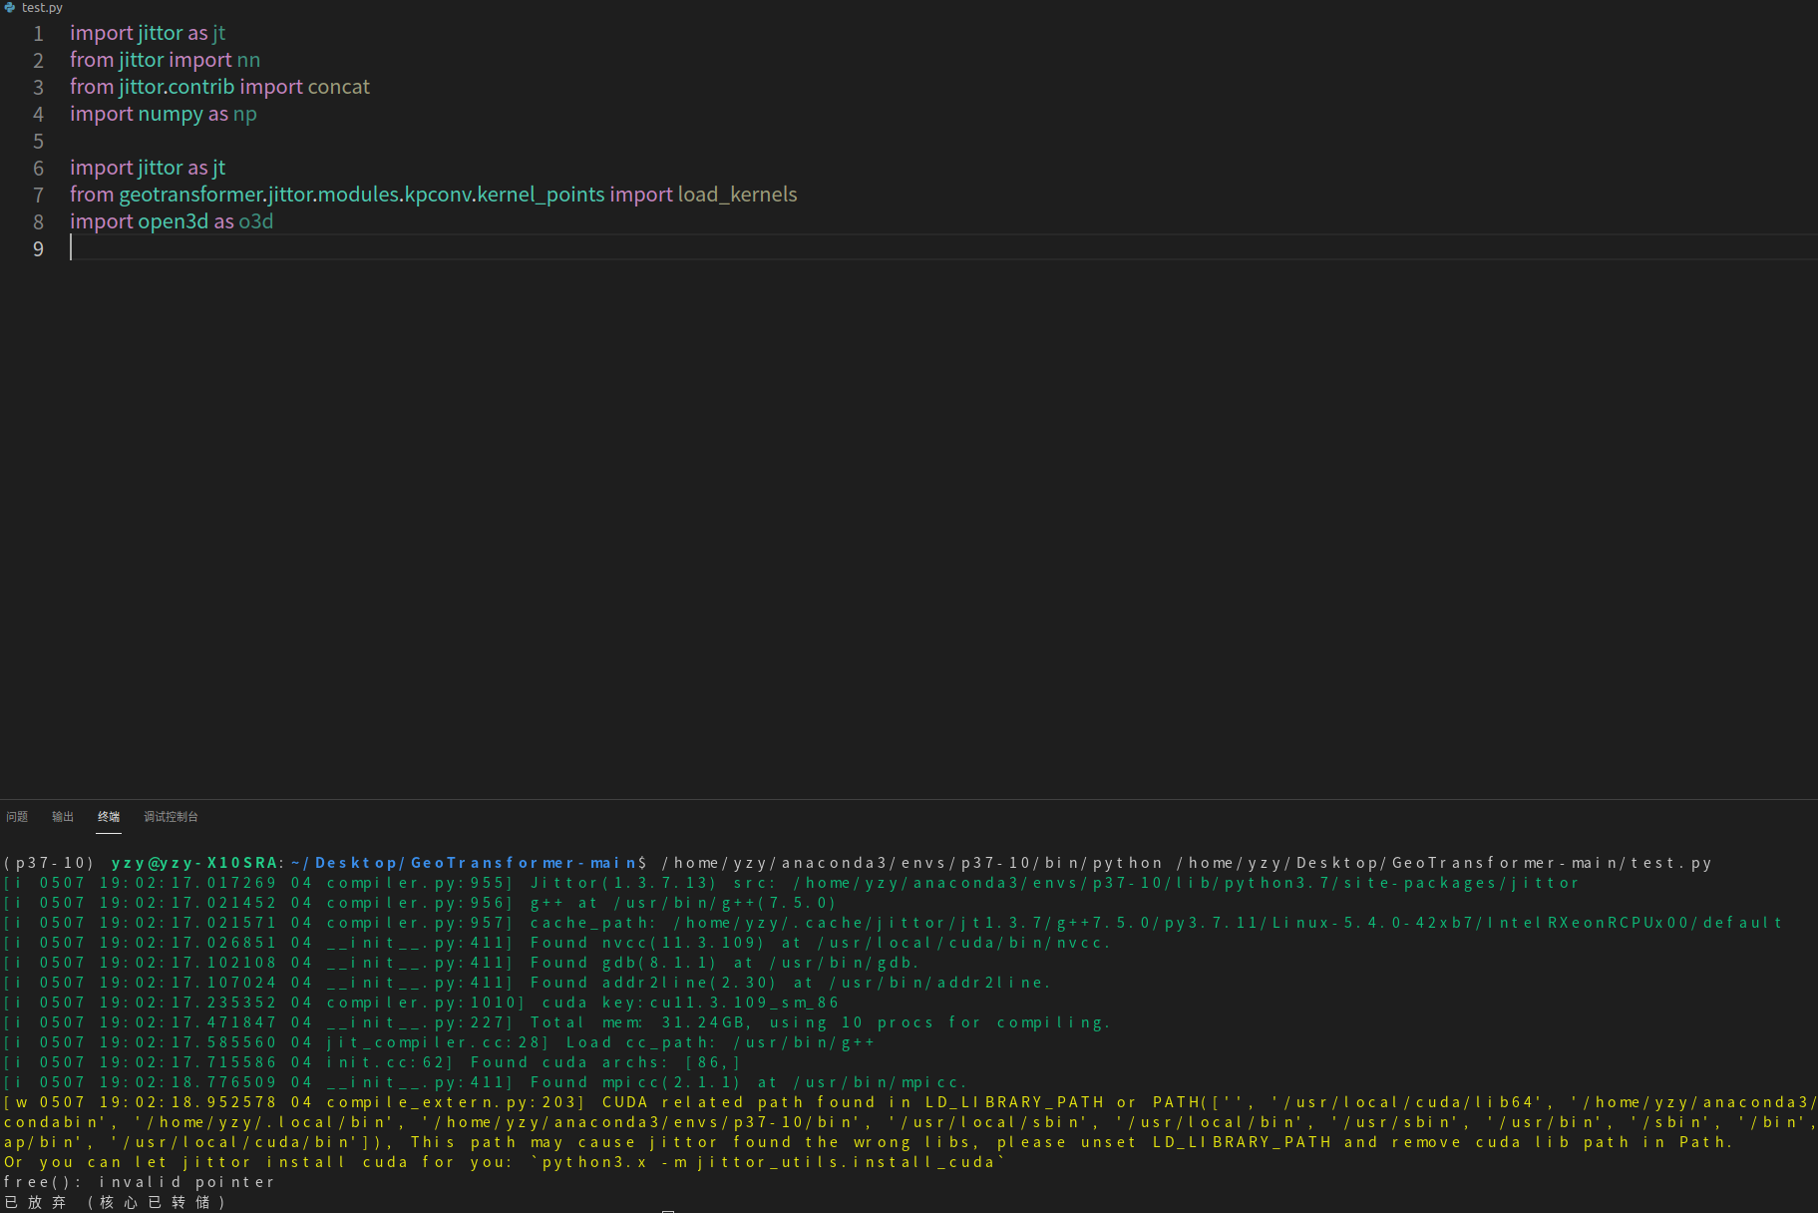Viewport: 1818px width, 1213px height.
Task: Click line number 1 in the gutter
Action: click(x=38, y=34)
